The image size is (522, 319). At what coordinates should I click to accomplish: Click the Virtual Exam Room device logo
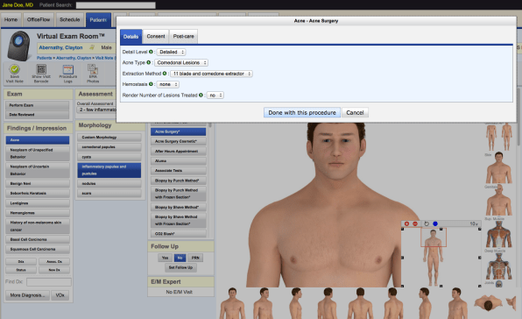coord(19,46)
